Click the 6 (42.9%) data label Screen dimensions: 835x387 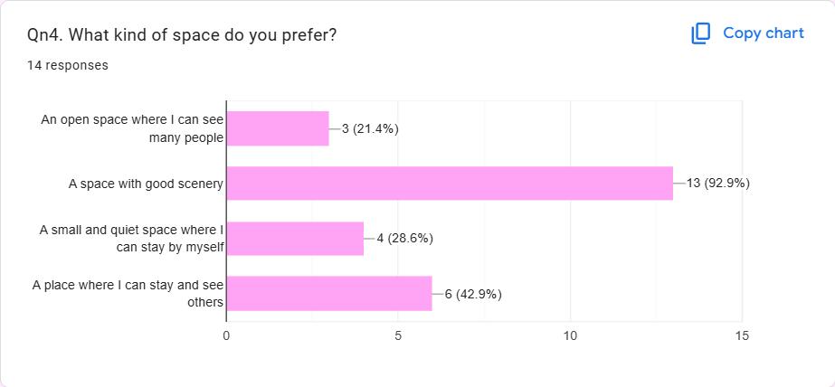[473, 294]
